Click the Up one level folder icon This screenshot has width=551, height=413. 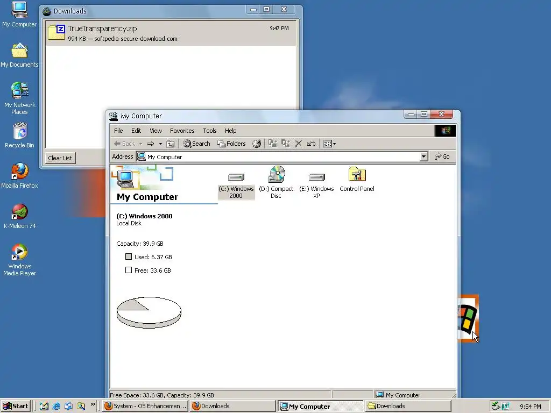[170, 144]
